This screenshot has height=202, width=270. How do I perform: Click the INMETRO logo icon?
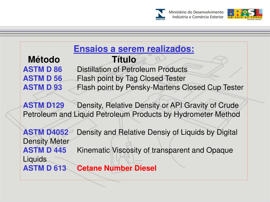160,14
